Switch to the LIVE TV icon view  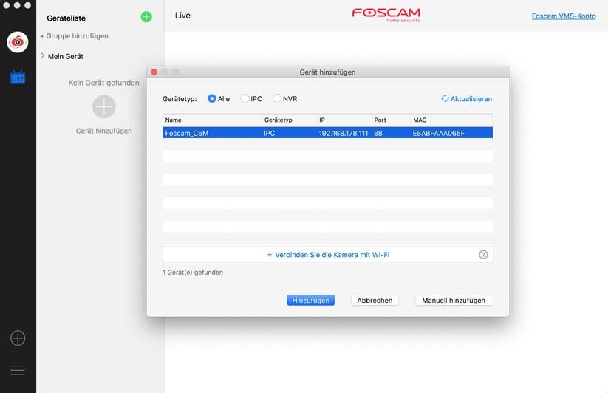[18, 77]
